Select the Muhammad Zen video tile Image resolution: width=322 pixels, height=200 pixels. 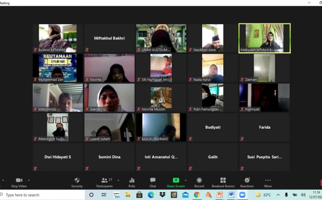coord(58,68)
